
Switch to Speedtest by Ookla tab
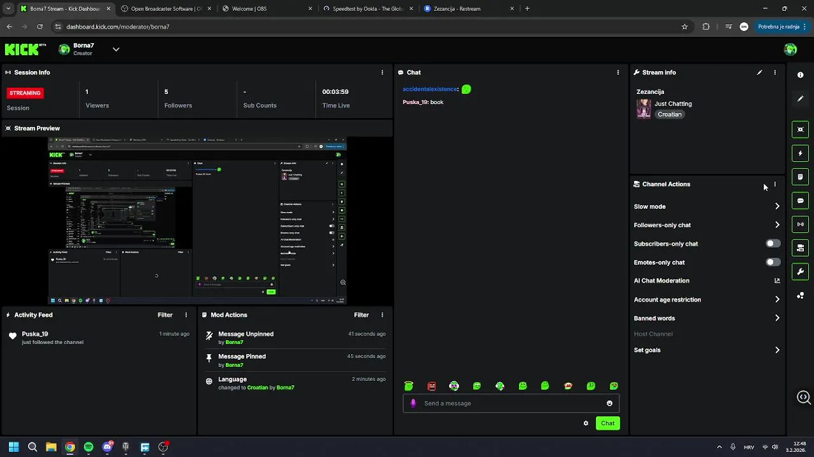click(x=368, y=9)
